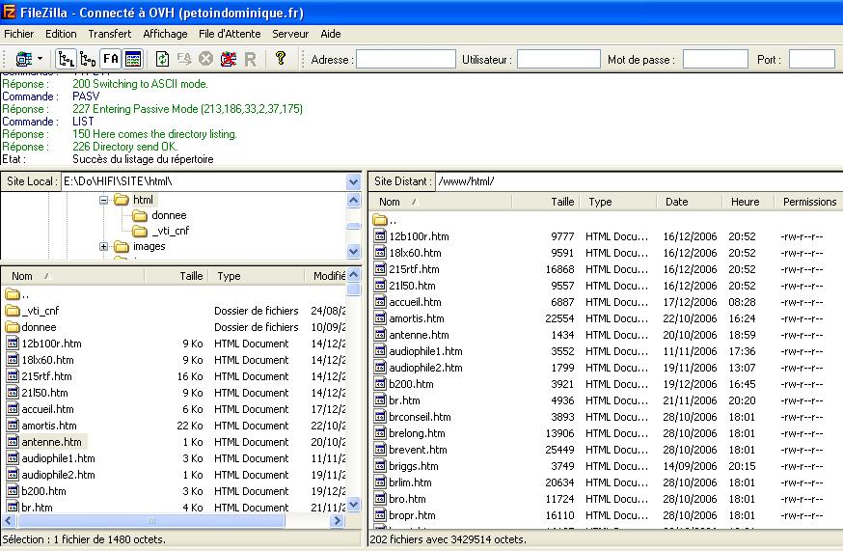The height and width of the screenshot is (551, 843).
Task: Open the Site Manager dropdown arrow
Action: click(40, 59)
